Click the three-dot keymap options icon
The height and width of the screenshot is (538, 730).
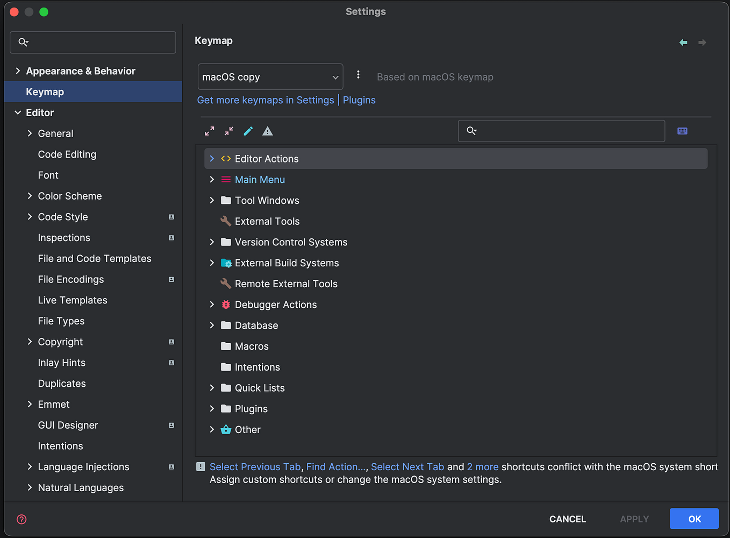358,75
